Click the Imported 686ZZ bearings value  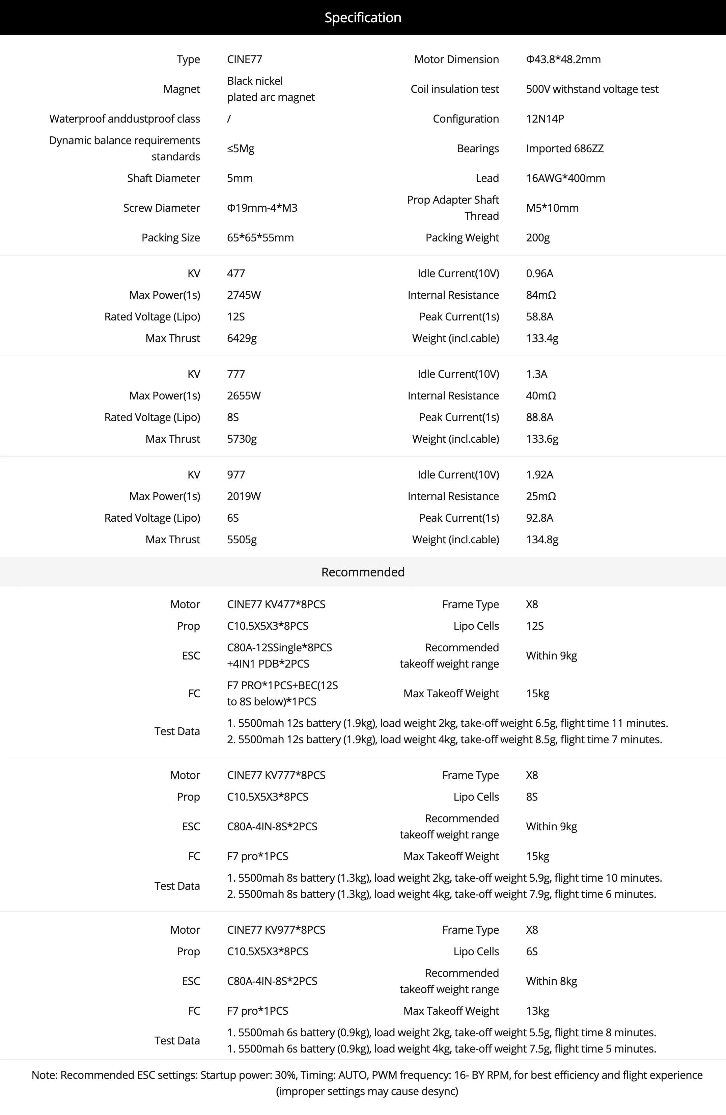(564, 149)
